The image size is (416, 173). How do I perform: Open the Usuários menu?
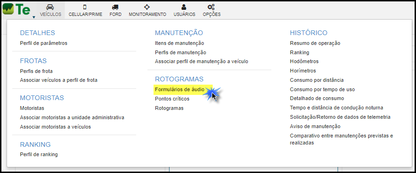pos(185,14)
